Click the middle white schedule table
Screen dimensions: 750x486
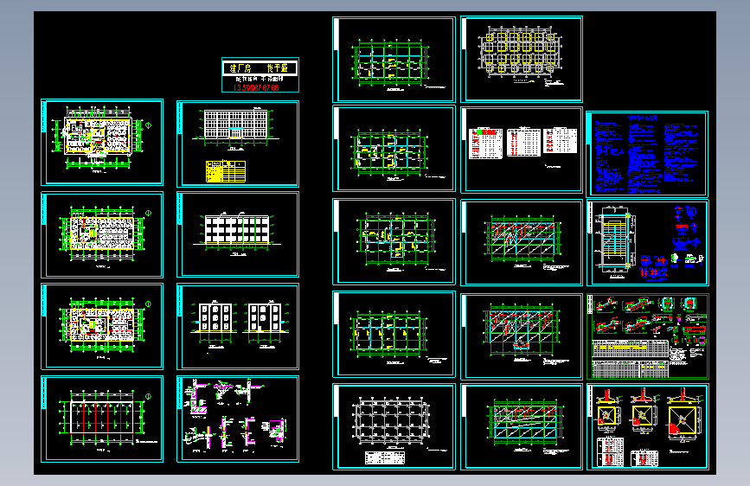[x=523, y=142]
